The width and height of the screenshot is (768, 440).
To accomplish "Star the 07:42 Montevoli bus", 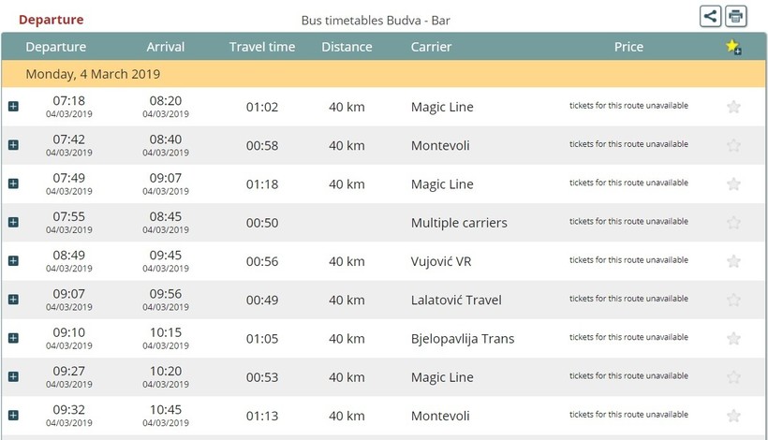I will point(733,145).
